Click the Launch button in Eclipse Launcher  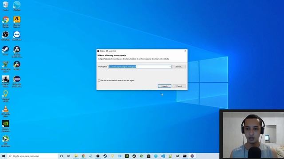165,86
